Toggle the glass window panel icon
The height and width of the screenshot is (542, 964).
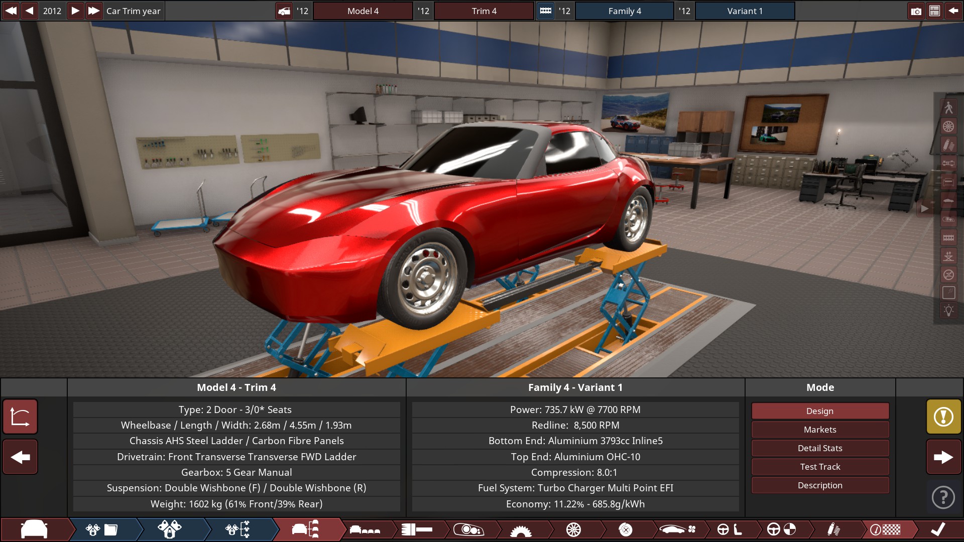pos(948,293)
